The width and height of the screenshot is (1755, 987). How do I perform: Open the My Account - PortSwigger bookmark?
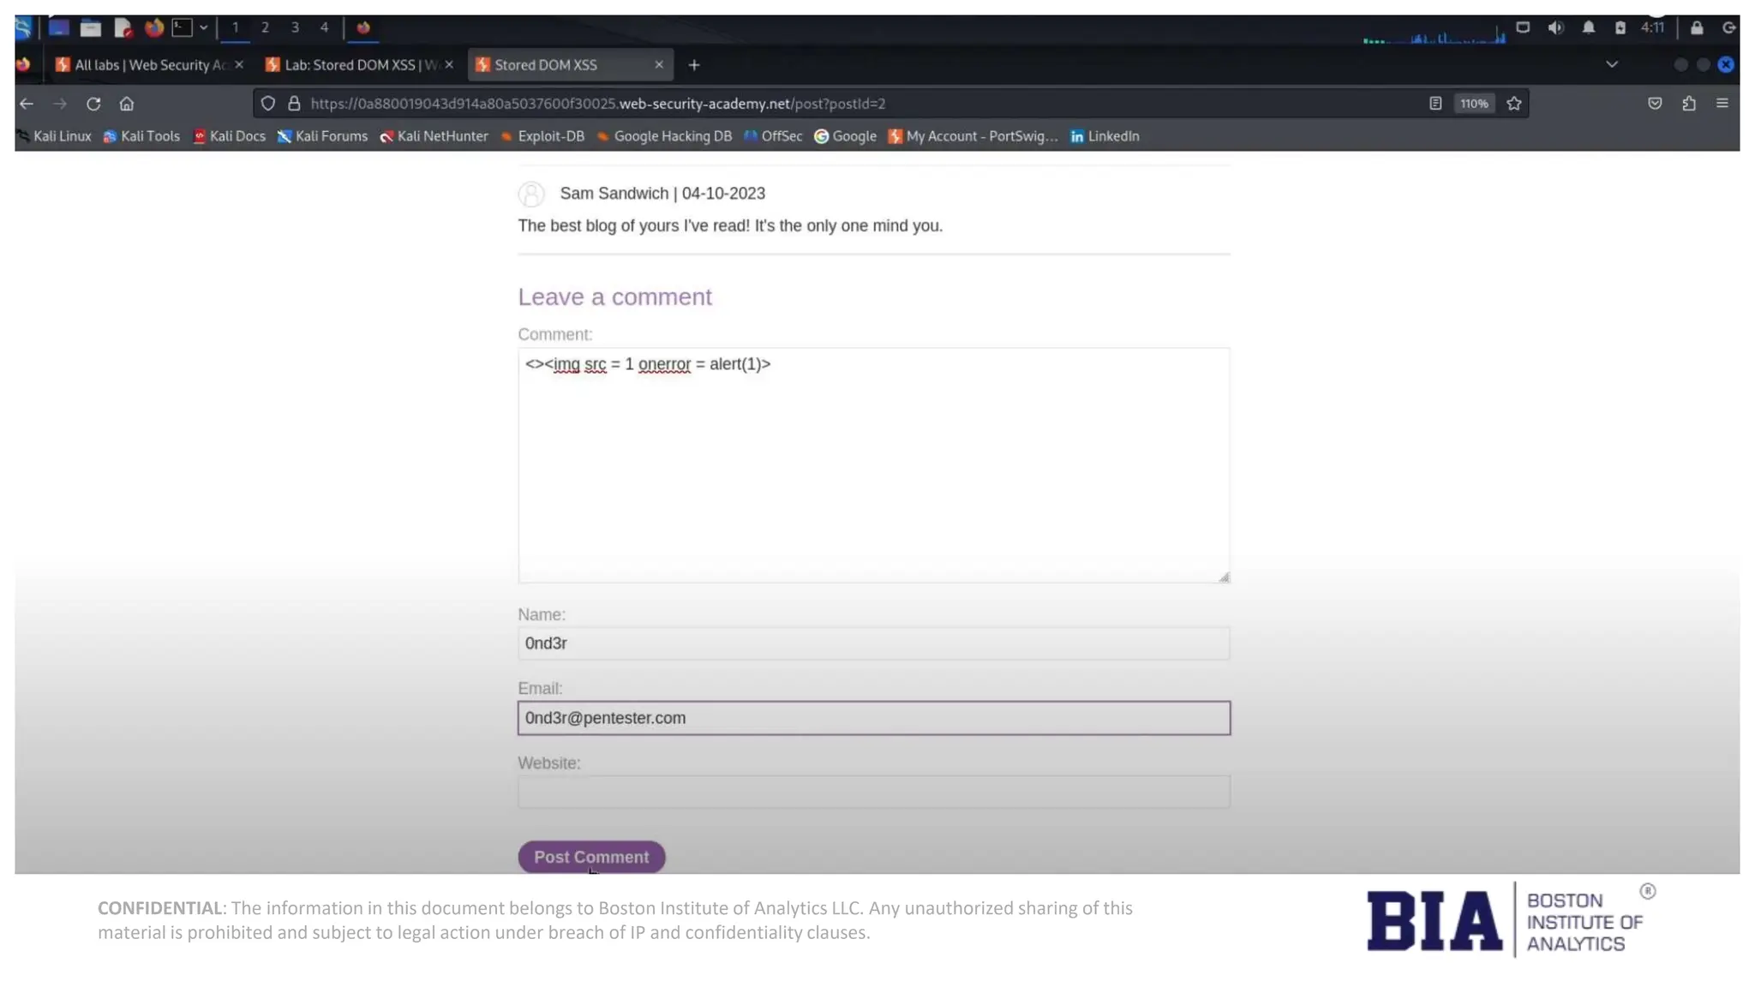[973, 136]
